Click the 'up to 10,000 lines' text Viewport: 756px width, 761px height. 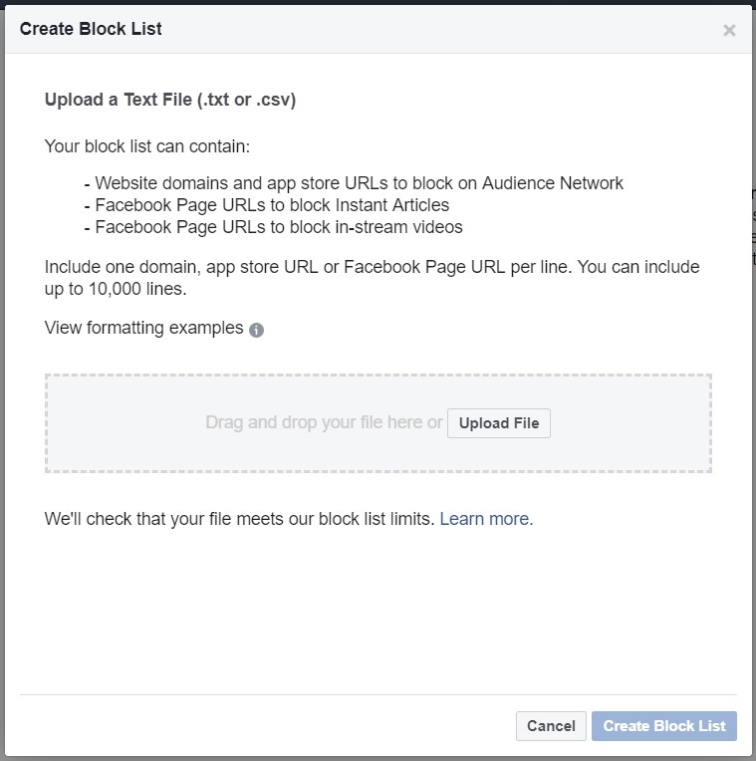coord(116,289)
